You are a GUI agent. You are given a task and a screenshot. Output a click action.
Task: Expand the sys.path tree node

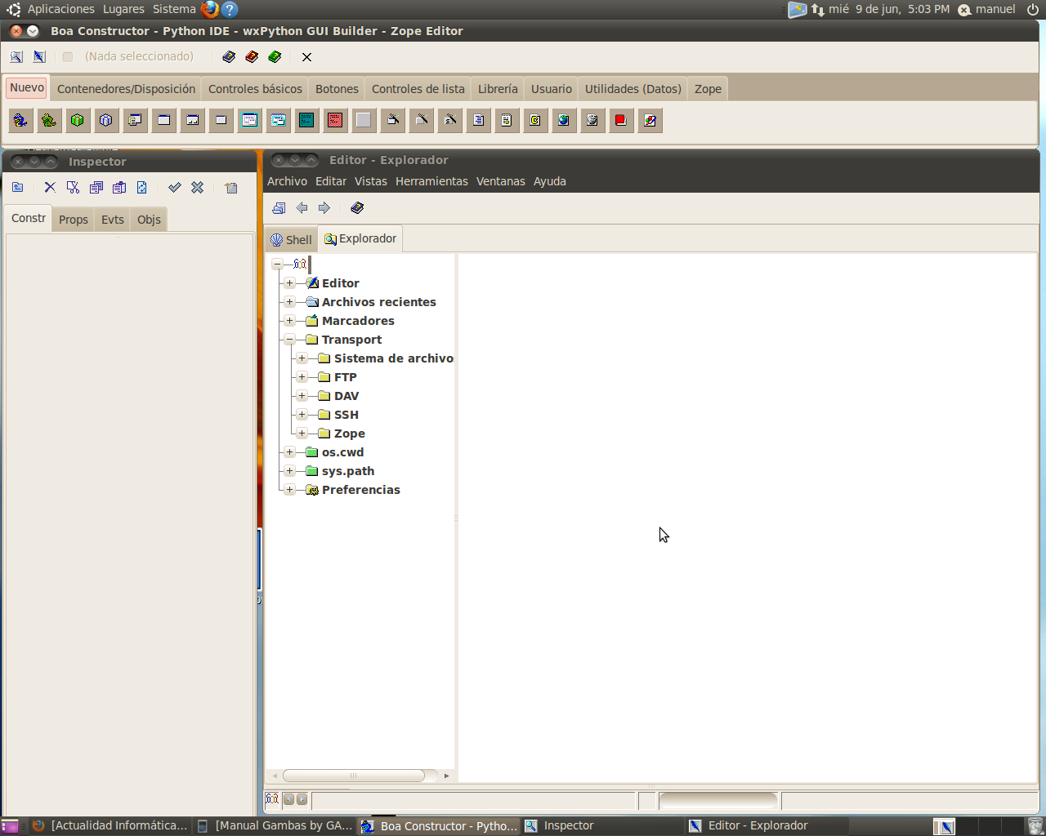289,471
